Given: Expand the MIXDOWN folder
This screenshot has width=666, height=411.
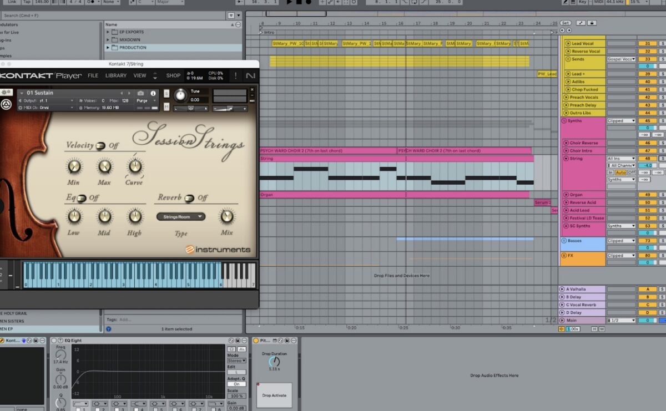Looking at the screenshot, I should 108,40.
